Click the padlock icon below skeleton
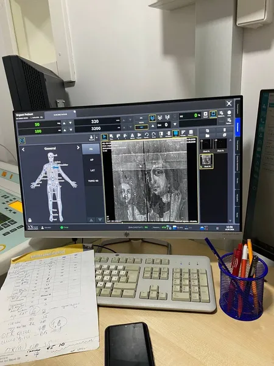 coord(30,220)
